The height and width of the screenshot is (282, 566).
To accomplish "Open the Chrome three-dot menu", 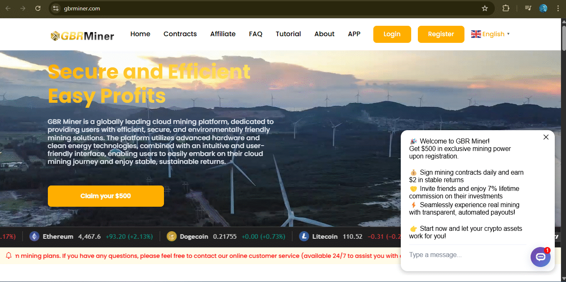I will (x=558, y=8).
